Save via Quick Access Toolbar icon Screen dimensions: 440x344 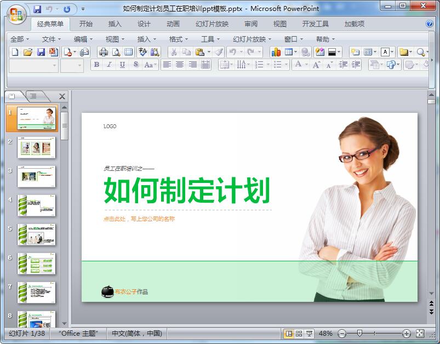[37, 9]
